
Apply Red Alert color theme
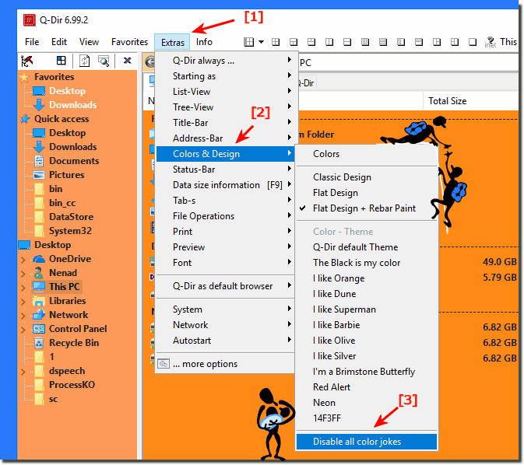coord(367,387)
